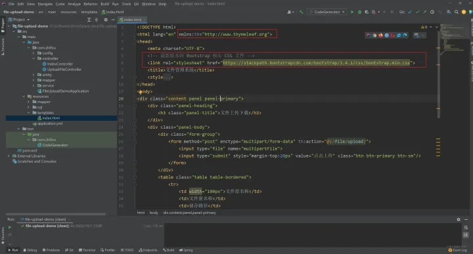Click the 'body' breadcrumb in editor
Image resolution: width=473 pixels, height=254 pixels.
[154, 213]
